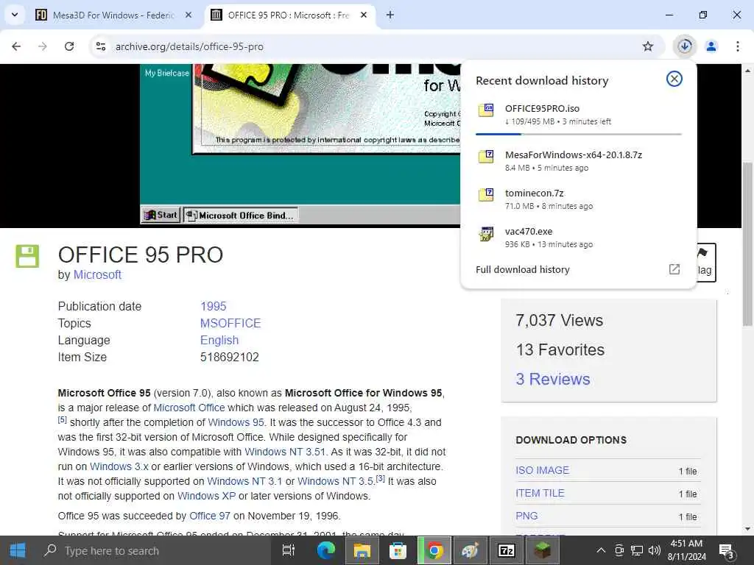Open tominecon.7z archive icon in downloads
The width and height of the screenshot is (754, 565).
[x=486, y=194]
